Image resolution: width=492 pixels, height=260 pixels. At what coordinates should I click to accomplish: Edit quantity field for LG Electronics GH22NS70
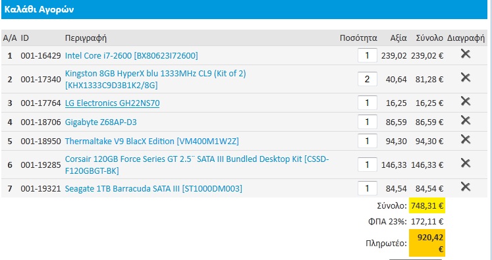[367, 103]
